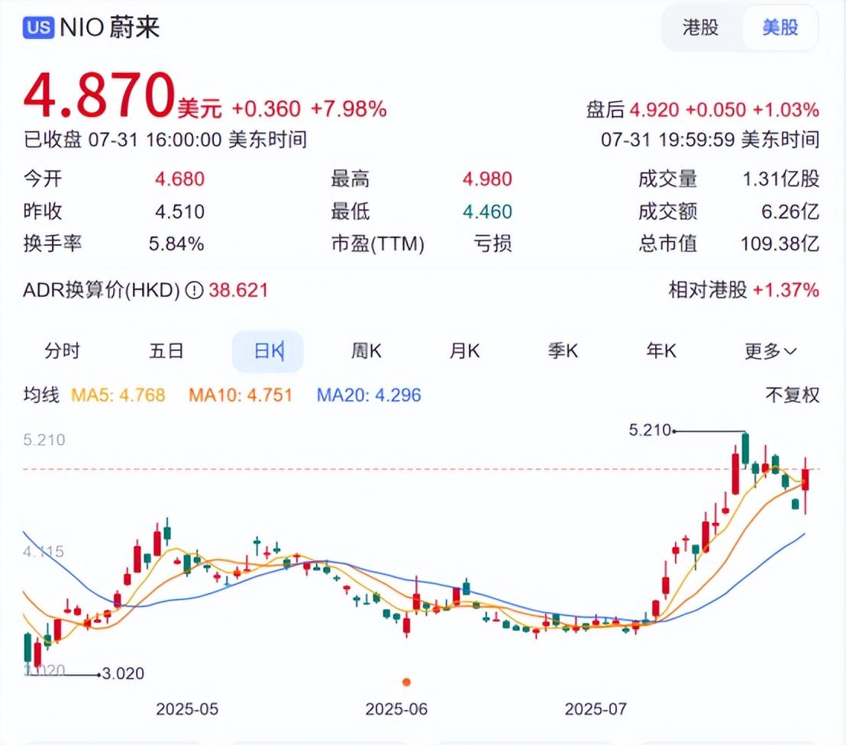
Task: Select the 分时 chart tab
Action: click(x=62, y=351)
